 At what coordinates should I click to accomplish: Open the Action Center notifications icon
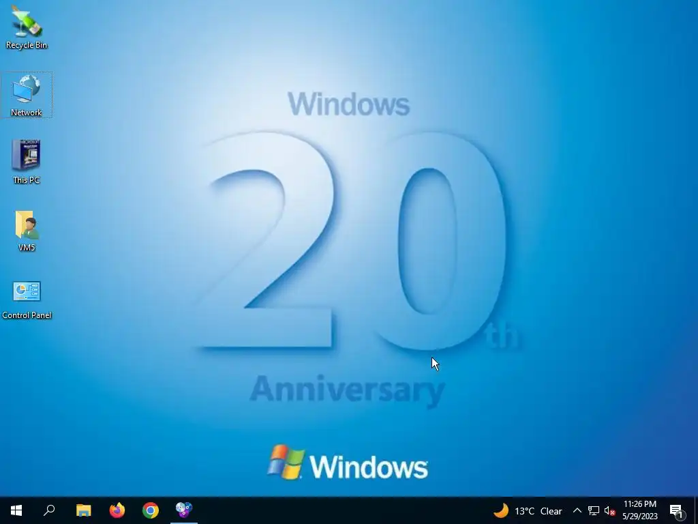(x=677, y=510)
